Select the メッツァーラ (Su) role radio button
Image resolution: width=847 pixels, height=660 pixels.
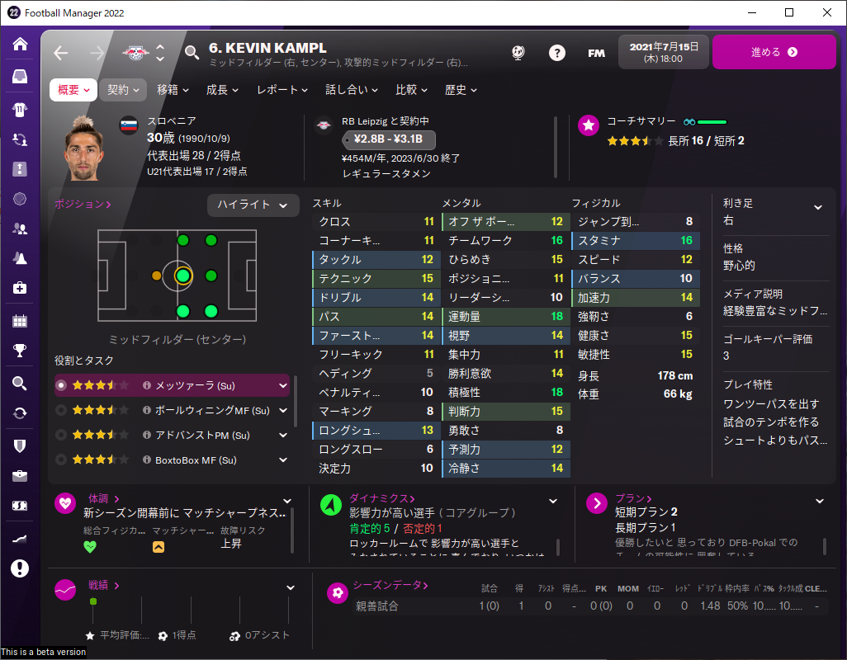point(61,385)
